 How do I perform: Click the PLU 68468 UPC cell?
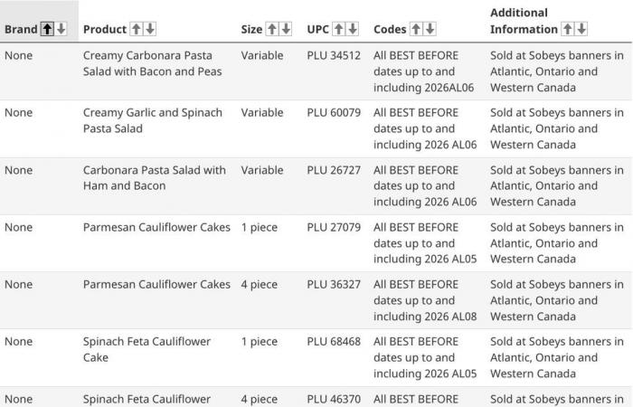334,341
